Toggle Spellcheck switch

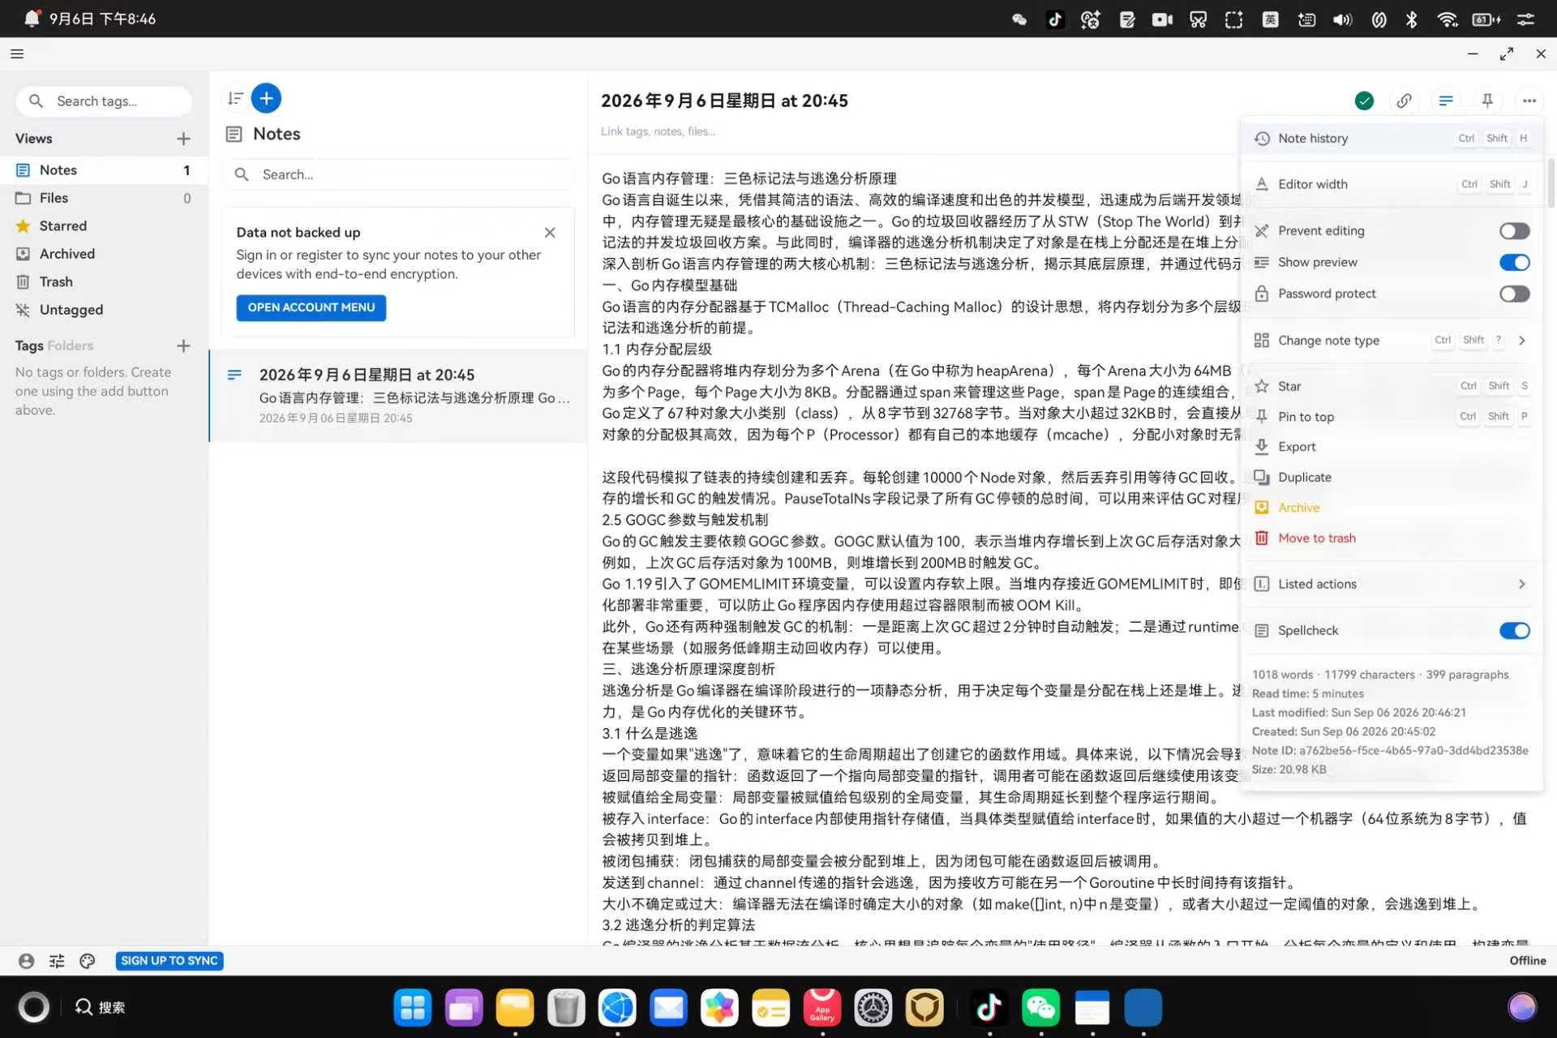1514,631
